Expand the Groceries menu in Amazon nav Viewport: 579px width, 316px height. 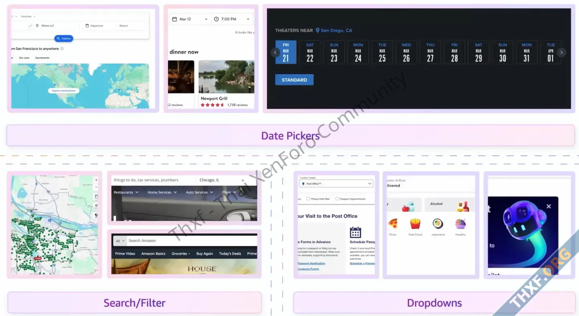[x=181, y=254]
